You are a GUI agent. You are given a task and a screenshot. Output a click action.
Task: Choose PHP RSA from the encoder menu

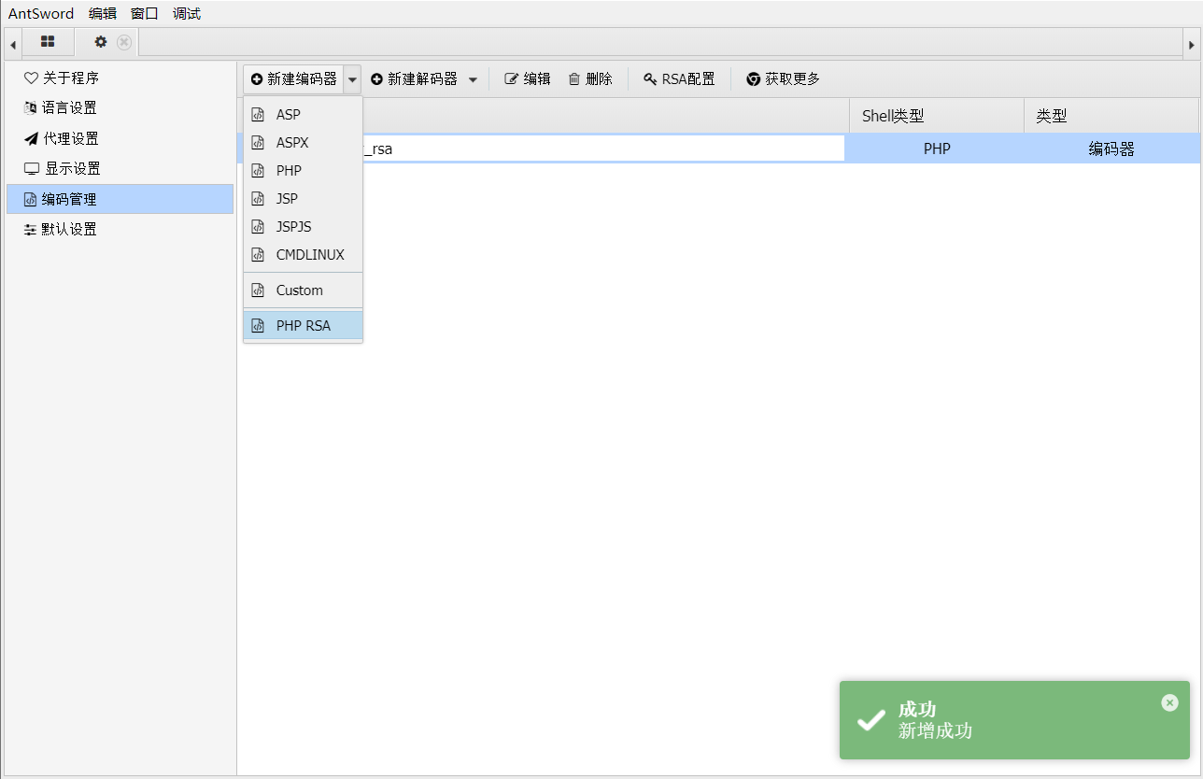point(303,326)
